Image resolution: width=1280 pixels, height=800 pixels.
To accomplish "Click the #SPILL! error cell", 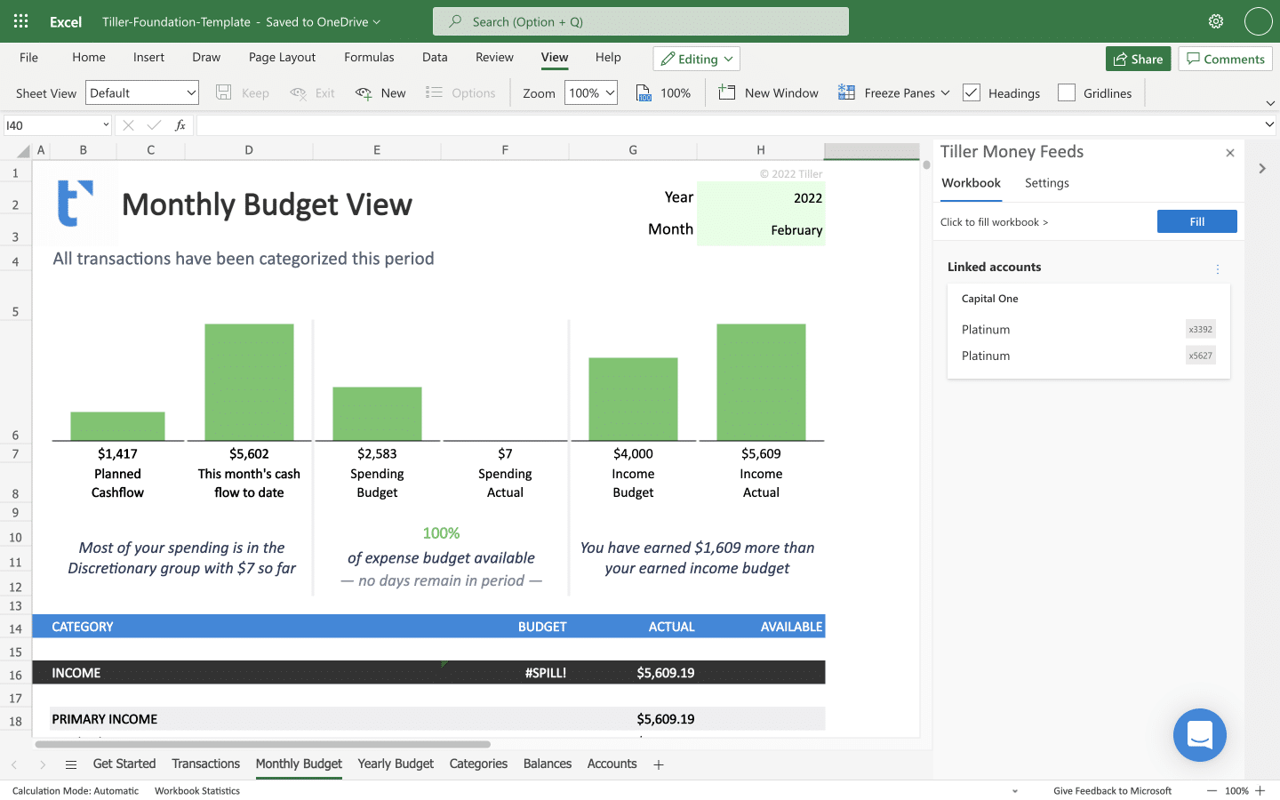I will (505, 673).
